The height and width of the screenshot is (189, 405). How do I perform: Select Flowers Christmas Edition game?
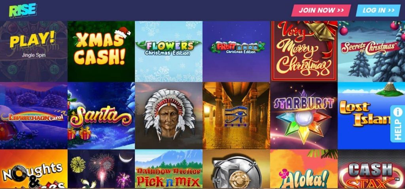tap(168, 51)
